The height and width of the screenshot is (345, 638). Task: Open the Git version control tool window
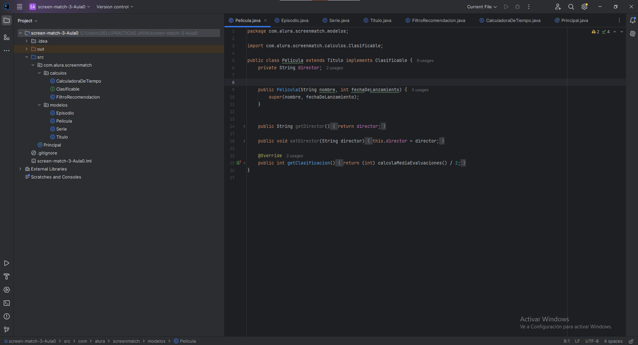6,329
